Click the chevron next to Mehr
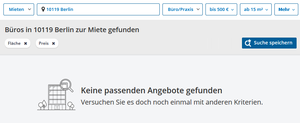Screen dimensions: 300x123 (x=294, y=10)
